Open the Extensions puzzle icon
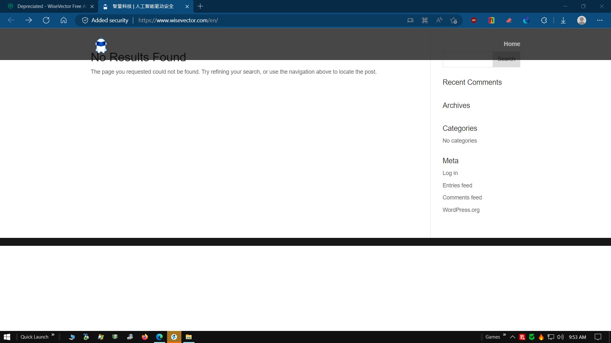The height and width of the screenshot is (343, 611). pyautogui.click(x=544, y=20)
